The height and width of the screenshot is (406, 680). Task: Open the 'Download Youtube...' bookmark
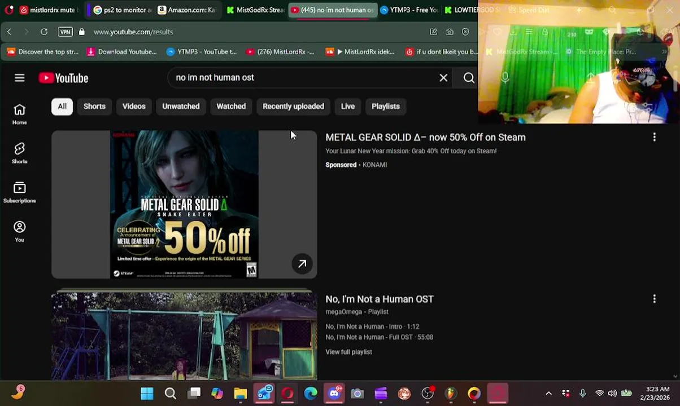pyautogui.click(x=122, y=52)
